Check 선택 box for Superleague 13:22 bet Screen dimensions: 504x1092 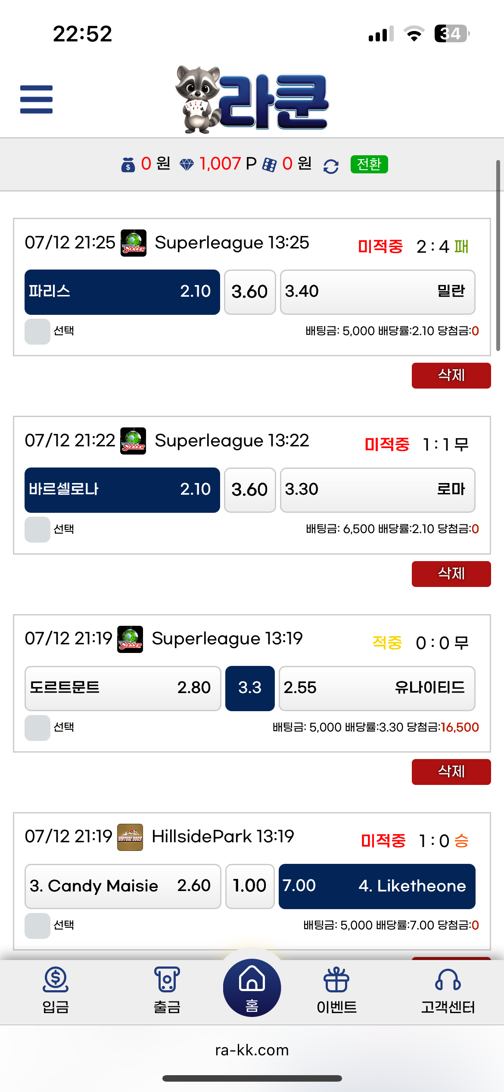37,530
